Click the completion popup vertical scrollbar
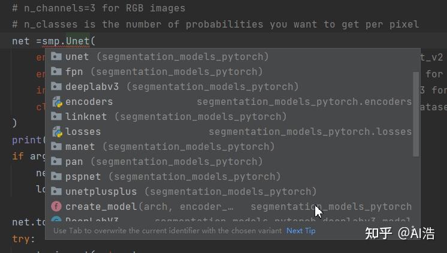Screen dimensions: 447x253 [x=416, y=114]
